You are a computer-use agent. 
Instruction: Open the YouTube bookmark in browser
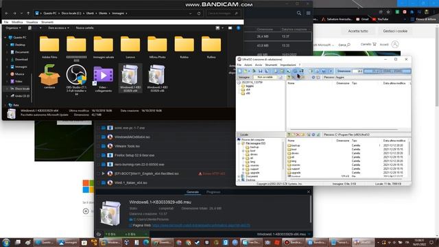point(380,19)
